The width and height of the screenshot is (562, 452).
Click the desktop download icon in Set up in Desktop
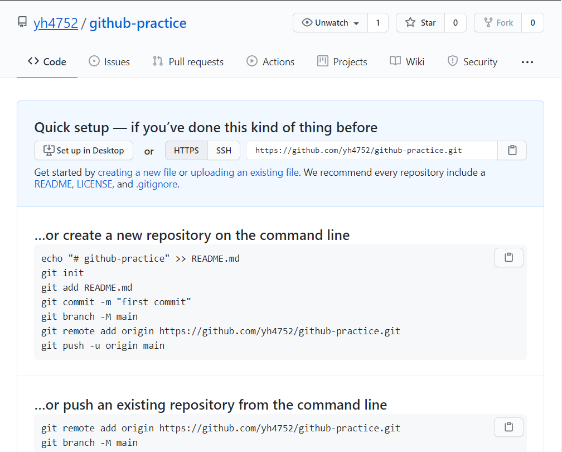point(49,150)
